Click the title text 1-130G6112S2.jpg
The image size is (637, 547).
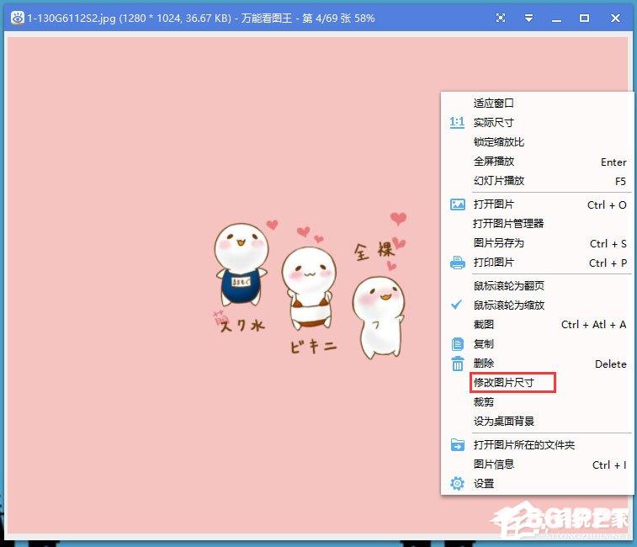[x=72, y=19]
